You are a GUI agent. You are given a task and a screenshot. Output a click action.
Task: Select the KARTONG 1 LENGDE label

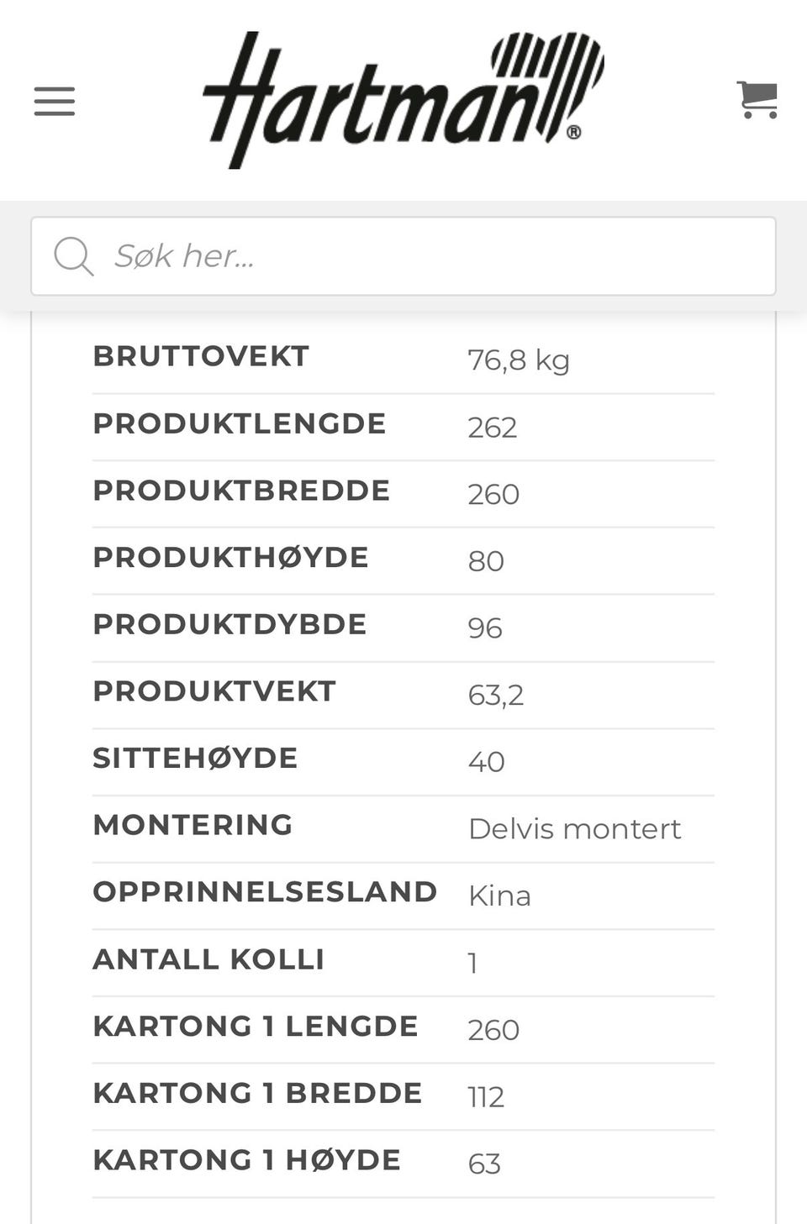pyautogui.click(x=256, y=1026)
